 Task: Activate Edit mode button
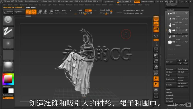(28, 12)
